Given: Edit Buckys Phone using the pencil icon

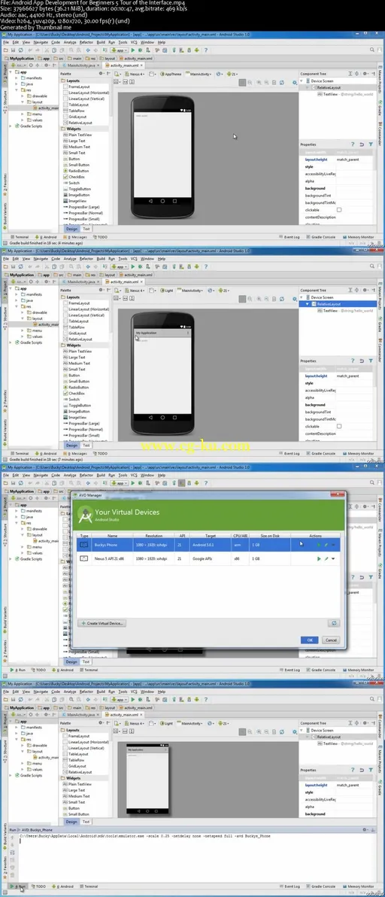Looking at the screenshot, I should (326, 545).
